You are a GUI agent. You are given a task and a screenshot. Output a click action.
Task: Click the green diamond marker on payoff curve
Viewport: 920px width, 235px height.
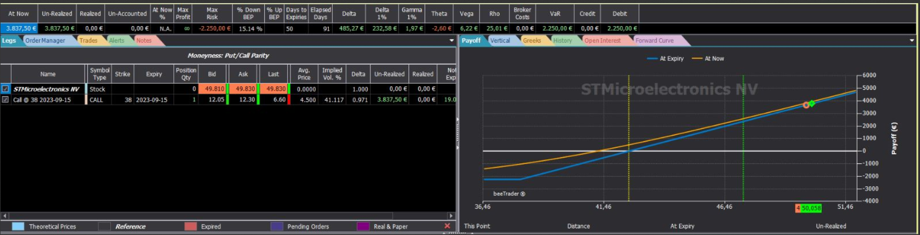(x=812, y=103)
